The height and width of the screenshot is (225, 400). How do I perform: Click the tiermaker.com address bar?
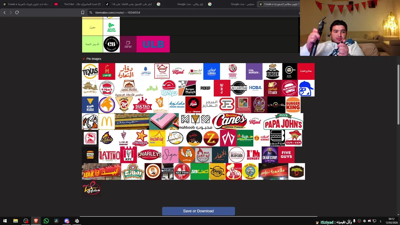[x=117, y=12]
